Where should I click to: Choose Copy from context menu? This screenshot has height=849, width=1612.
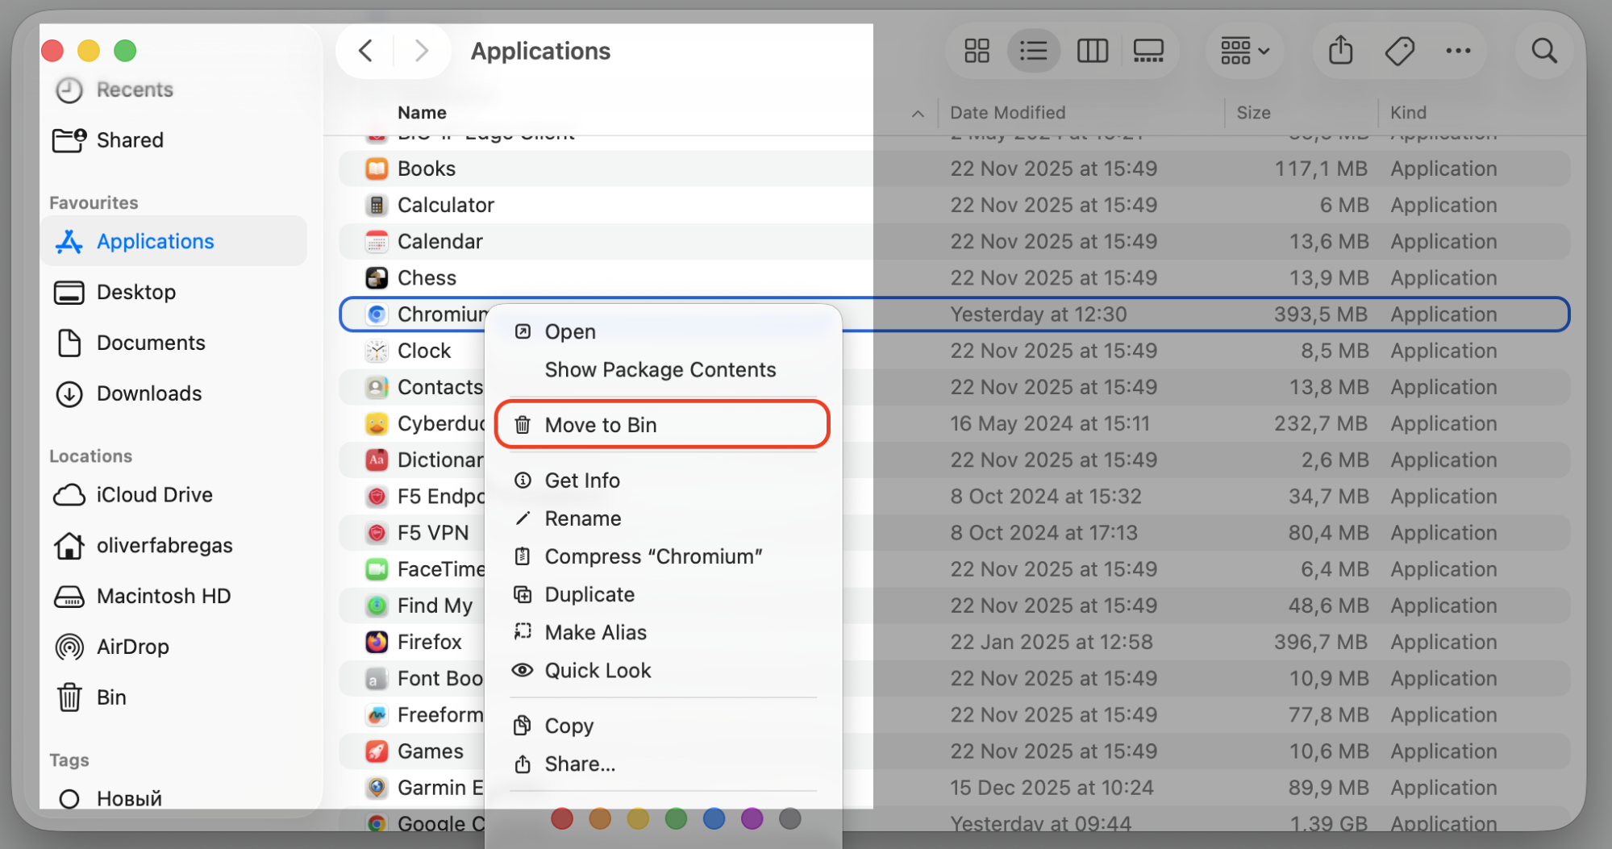pyautogui.click(x=663, y=726)
